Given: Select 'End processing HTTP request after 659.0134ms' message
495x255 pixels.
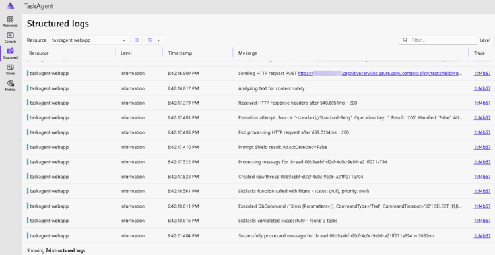Looking at the screenshot, I should coord(294,132).
